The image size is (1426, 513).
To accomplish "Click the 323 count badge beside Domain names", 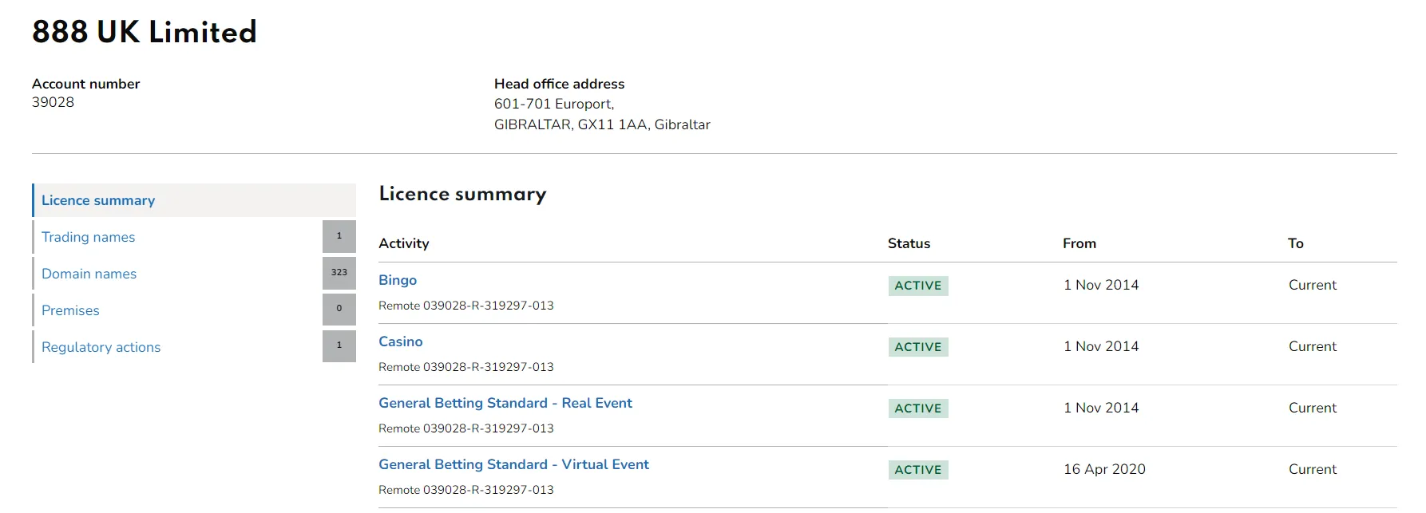I will pyautogui.click(x=339, y=273).
